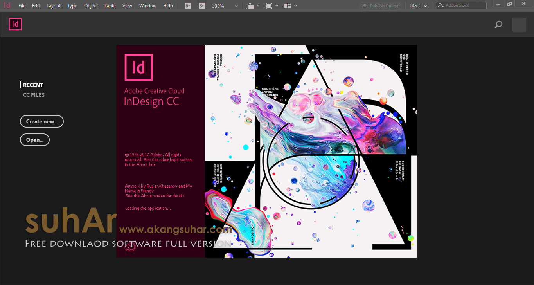The image size is (534, 285).
Task: Open the Type menu
Action: point(72,6)
